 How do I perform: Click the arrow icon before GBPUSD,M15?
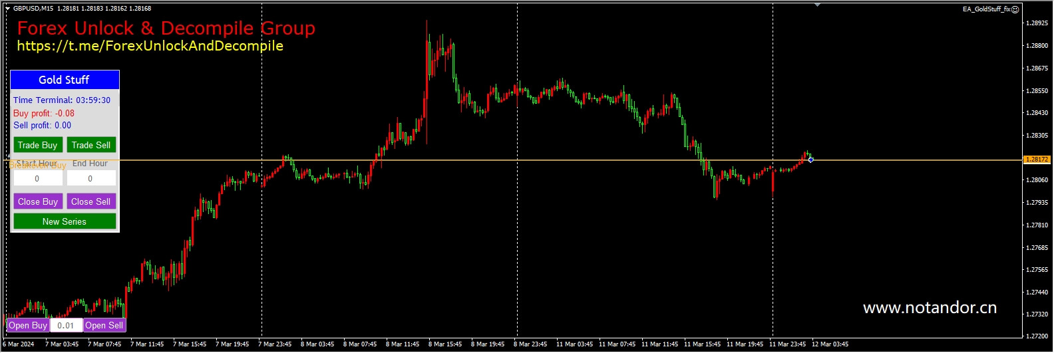point(7,9)
